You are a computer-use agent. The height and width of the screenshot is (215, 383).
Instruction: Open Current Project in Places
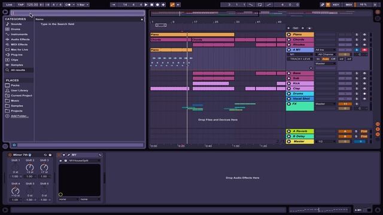tap(22, 96)
